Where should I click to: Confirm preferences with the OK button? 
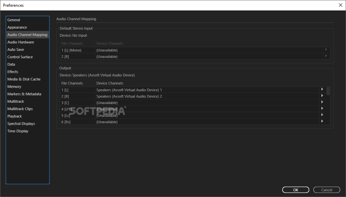pyautogui.click(x=296, y=190)
